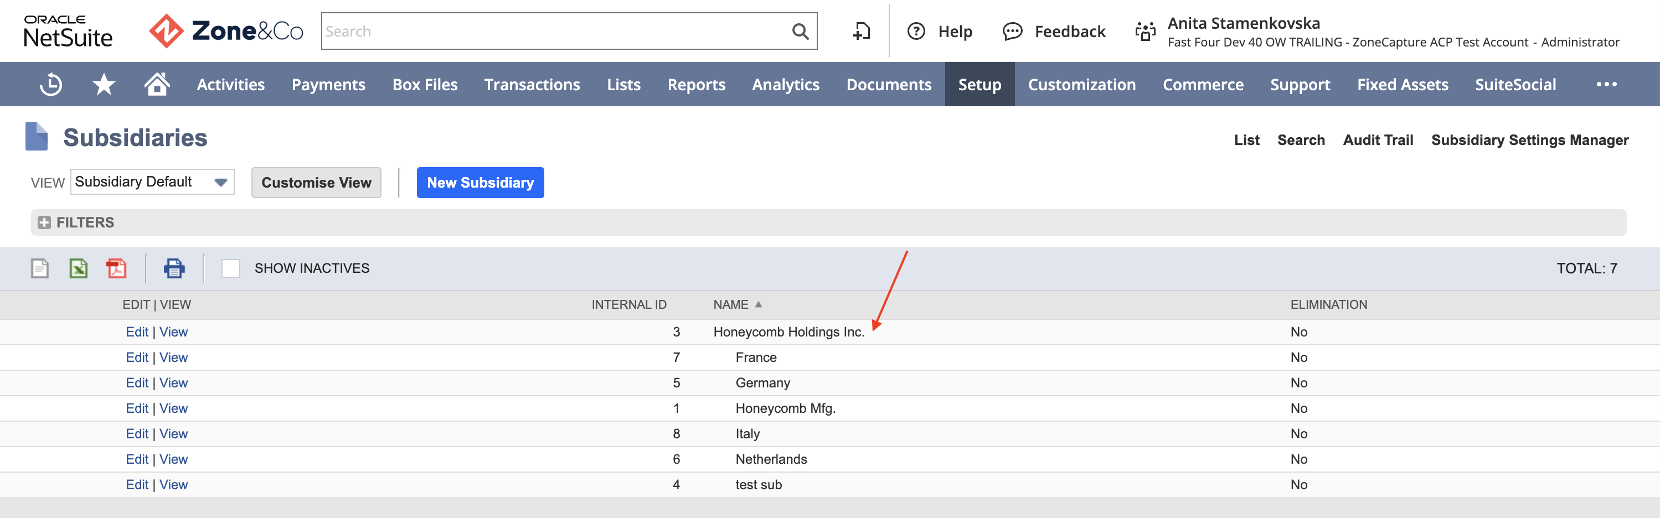The height and width of the screenshot is (518, 1660).
Task: Export list as CSV file icon
Action: (40, 268)
